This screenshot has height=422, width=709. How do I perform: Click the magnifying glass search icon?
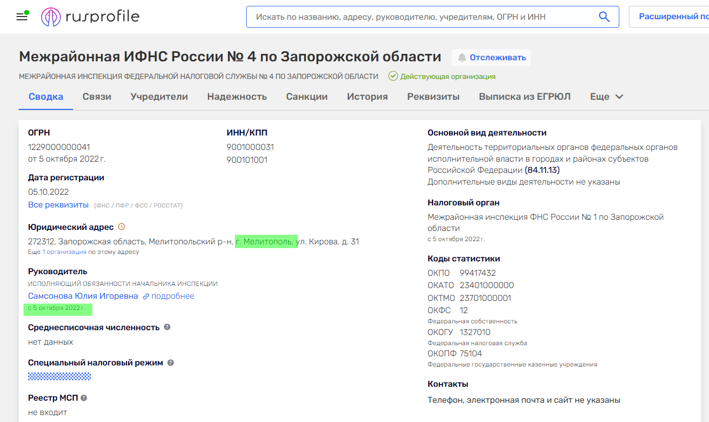[604, 17]
